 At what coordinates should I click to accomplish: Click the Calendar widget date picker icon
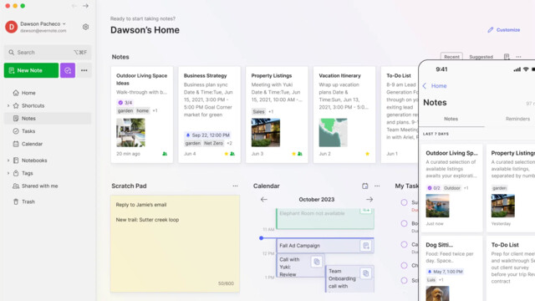(365, 186)
